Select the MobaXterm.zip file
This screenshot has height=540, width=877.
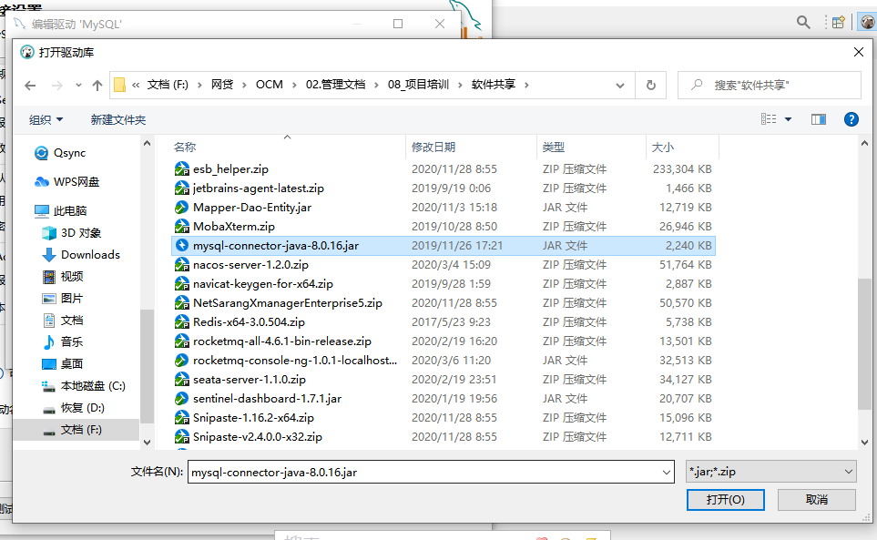233,227
